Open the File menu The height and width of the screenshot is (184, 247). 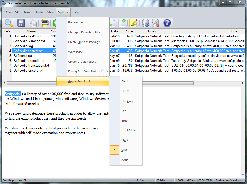8,12
